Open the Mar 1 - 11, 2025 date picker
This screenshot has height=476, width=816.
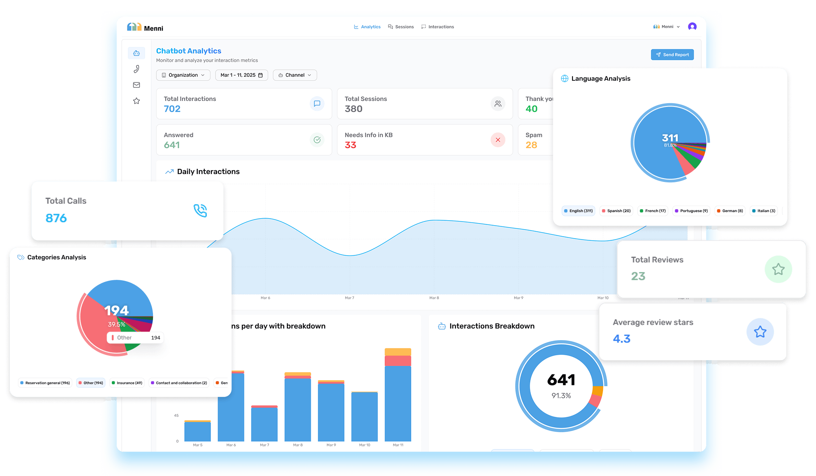pyautogui.click(x=242, y=75)
